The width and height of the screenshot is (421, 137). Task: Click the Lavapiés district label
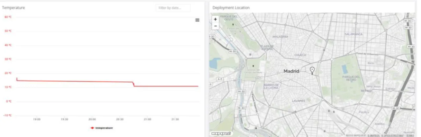[299, 100]
